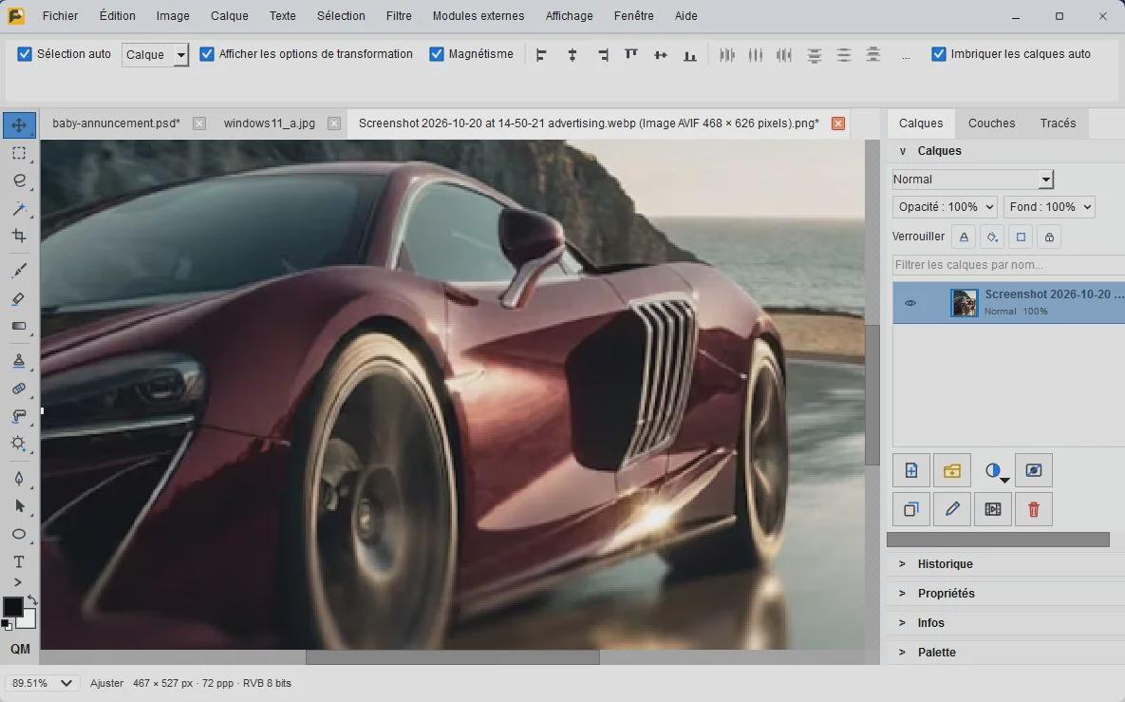Screen dimensions: 1125x702
Task: Add a layer mask using the mask icon
Action: click(1034, 471)
